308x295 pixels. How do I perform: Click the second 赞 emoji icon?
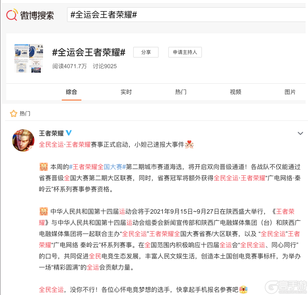tap(44, 212)
